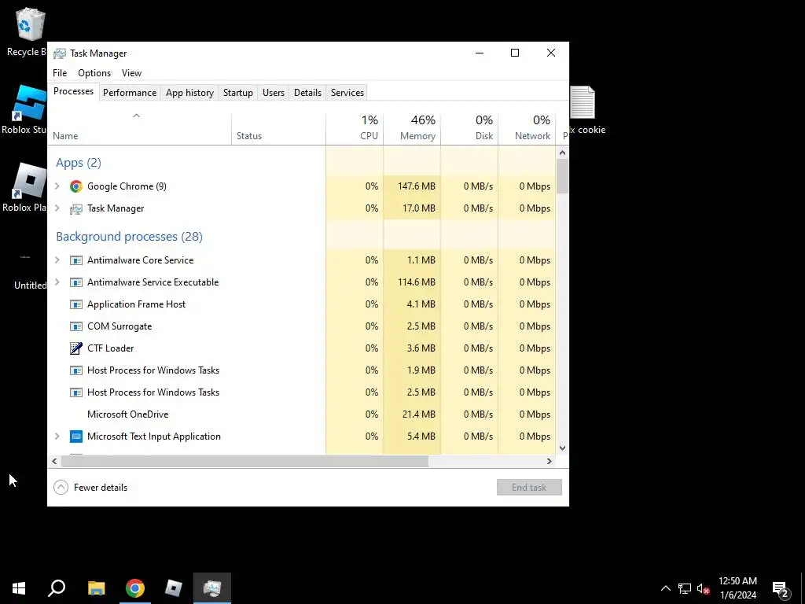Select the Processes tab
Image resolution: width=805 pixels, height=604 pixels.
click(x=73, y=91)
